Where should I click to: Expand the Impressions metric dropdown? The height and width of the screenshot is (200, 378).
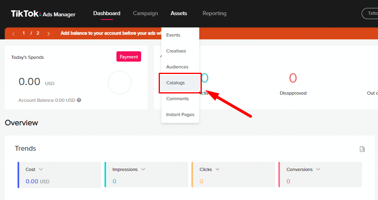(x=143, y=169)
